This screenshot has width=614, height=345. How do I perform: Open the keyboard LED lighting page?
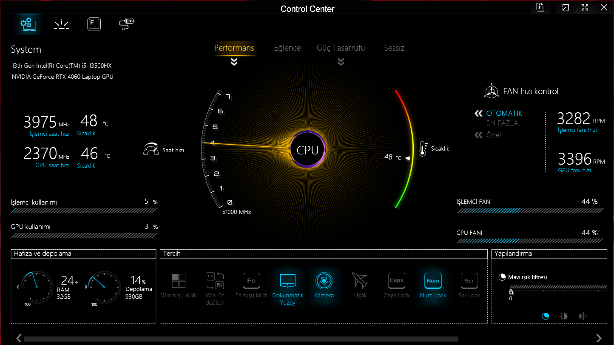pyautogui.click(x=62, y=24)
